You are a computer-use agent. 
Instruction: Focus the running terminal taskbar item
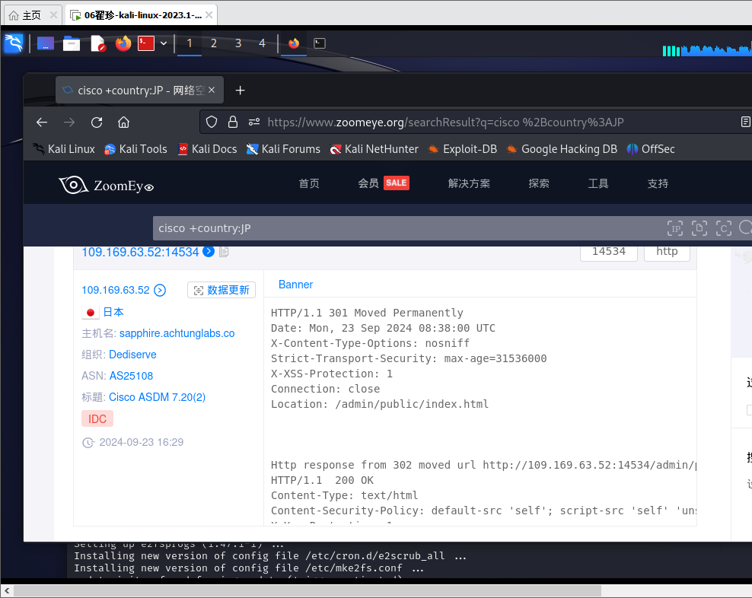[x=320, y=43]
